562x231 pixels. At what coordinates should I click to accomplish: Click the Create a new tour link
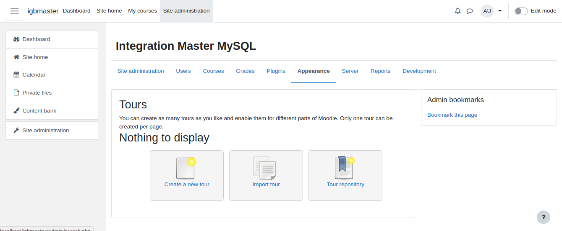[187, 184]
